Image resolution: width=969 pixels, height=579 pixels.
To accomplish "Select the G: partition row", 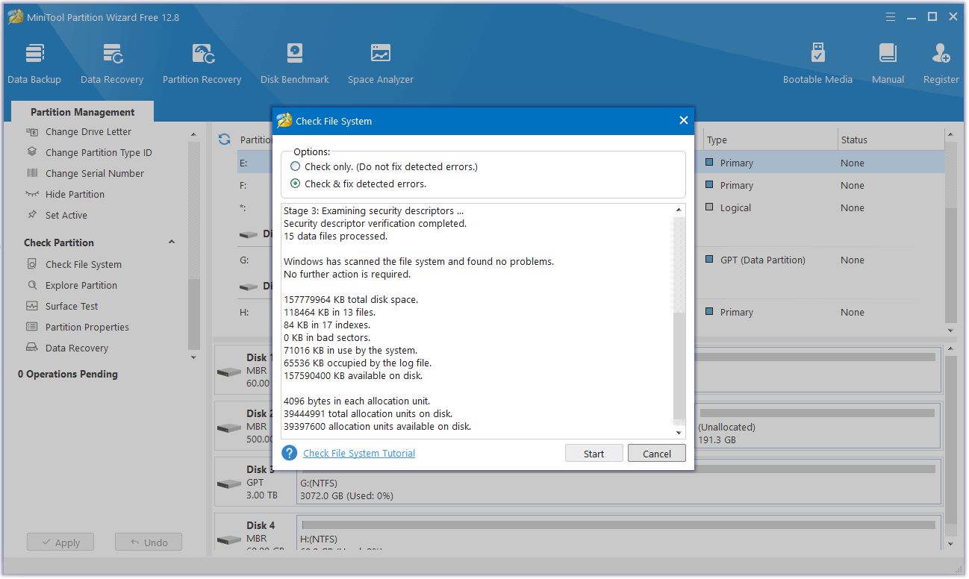I will (590, 260).
